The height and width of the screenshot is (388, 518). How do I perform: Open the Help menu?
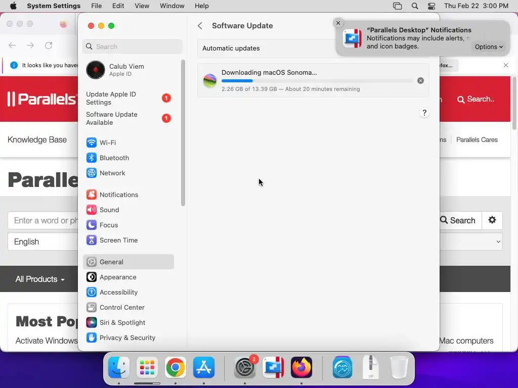pos(201,6)
